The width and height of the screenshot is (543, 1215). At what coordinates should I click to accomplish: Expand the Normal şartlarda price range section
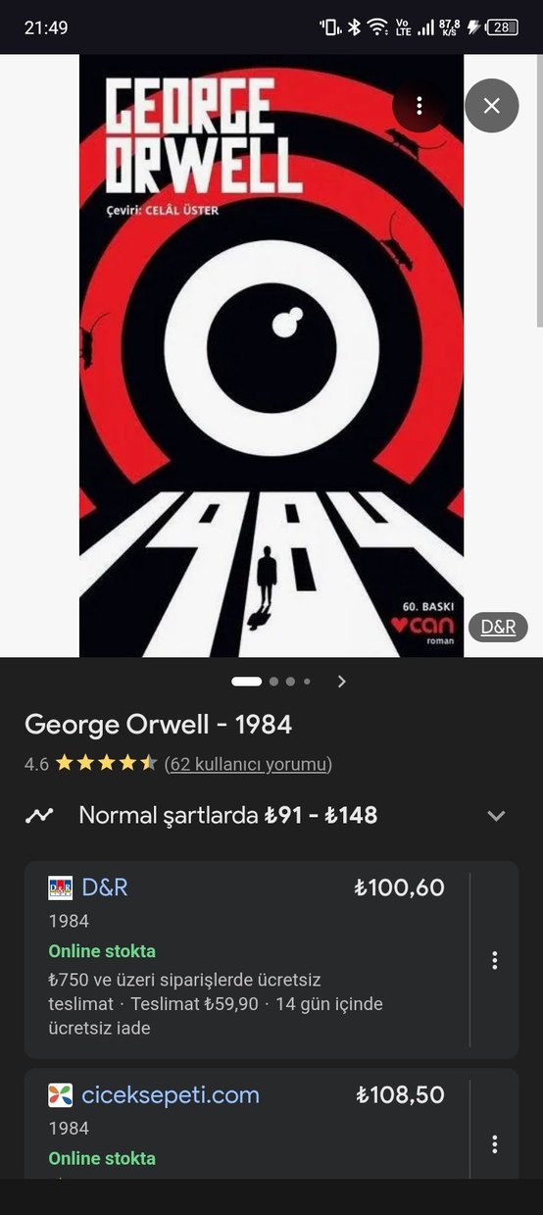(496, 816)
